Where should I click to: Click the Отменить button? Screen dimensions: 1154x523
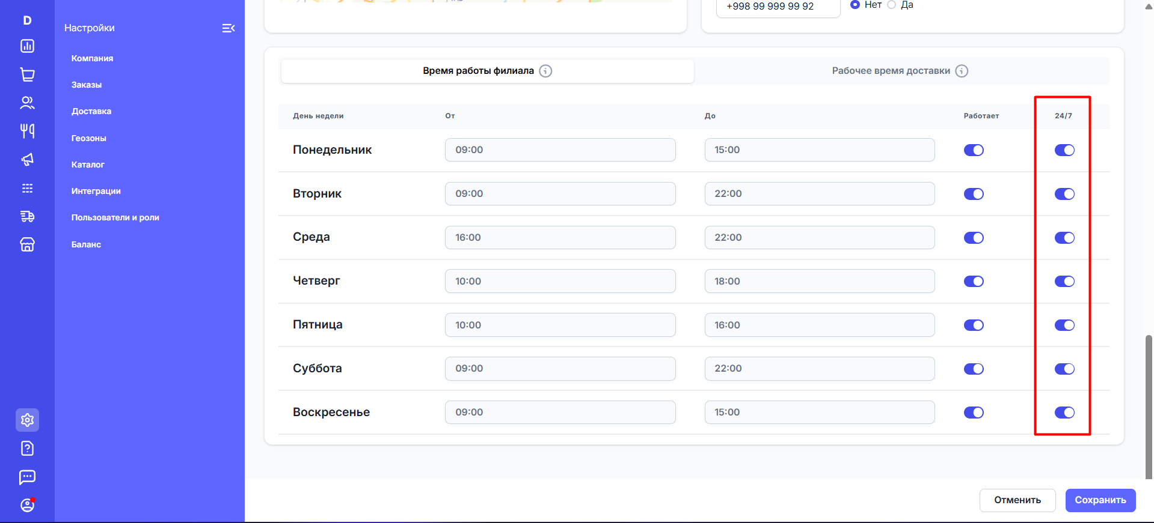tap(1017, 500)
